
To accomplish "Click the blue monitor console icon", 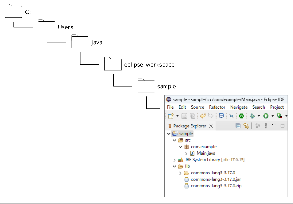I will [x=221, y=116].
